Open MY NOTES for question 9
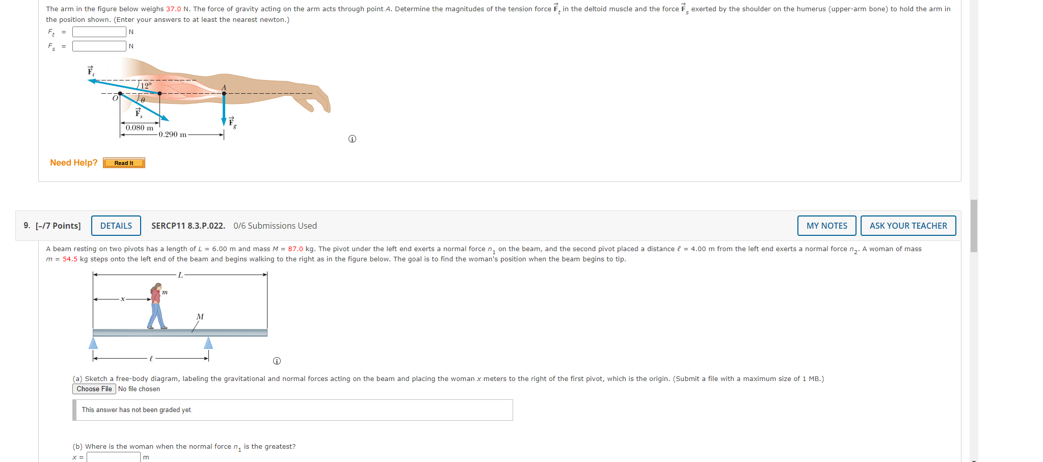The width and height of the screenshot is (1043, 462). pyautogui.click(x=826, y=226)
